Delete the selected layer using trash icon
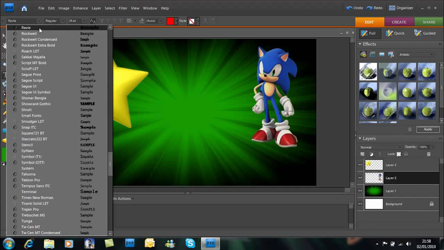444x250 pixels. pyautogui.click(x=428, y=154)
